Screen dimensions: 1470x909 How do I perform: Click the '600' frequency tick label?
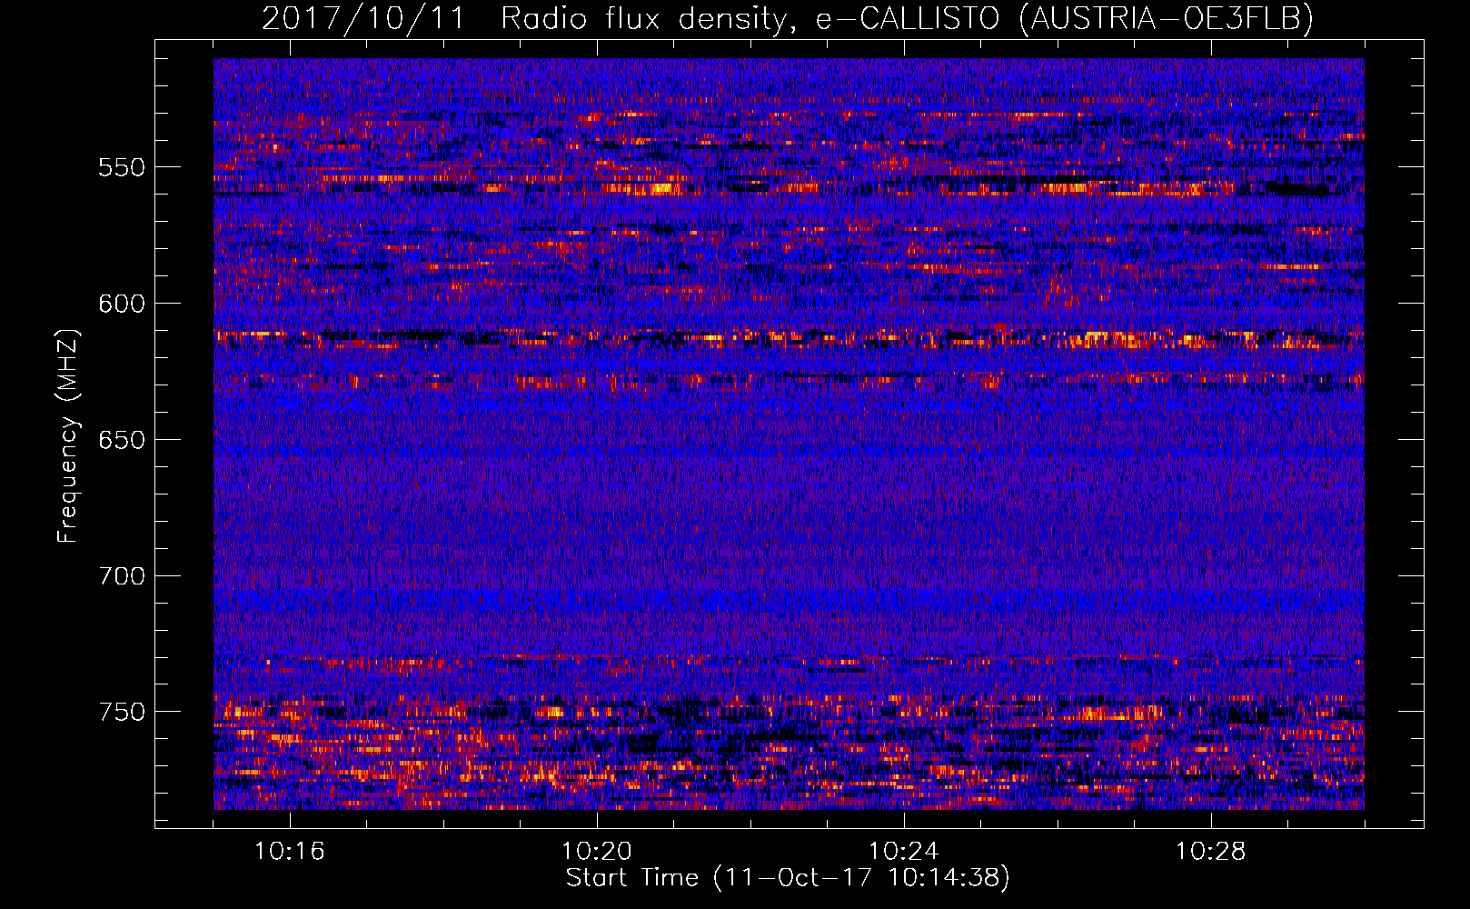(x=122, y=304)
